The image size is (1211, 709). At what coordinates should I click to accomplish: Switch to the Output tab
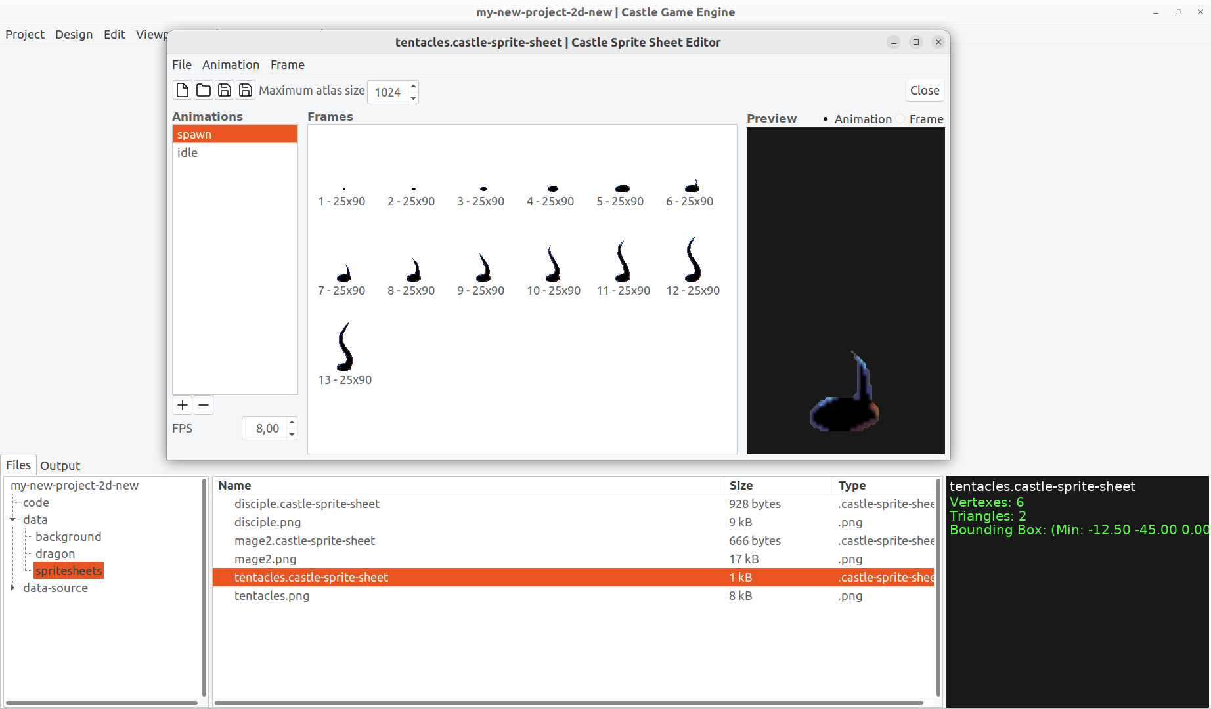point(60,465)
